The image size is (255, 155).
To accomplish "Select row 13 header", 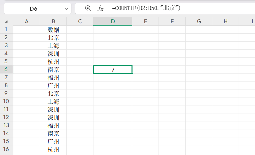I will click(6, 125).
